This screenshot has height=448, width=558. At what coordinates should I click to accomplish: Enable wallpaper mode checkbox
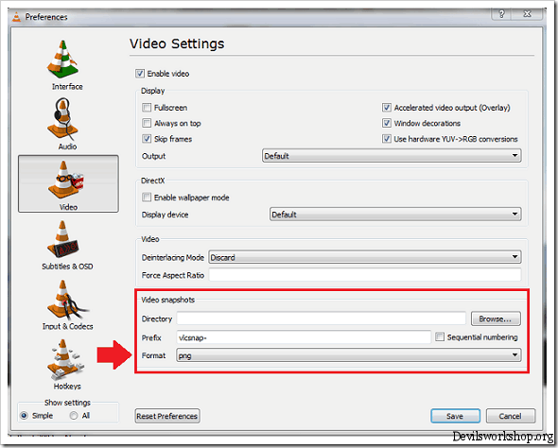click(x=147, y=197)
